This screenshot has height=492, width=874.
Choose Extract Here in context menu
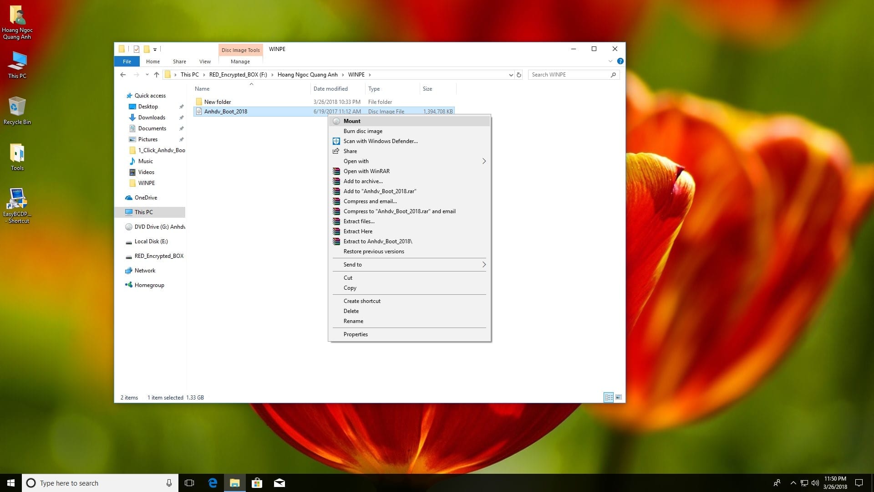click(x=409, y=231)
